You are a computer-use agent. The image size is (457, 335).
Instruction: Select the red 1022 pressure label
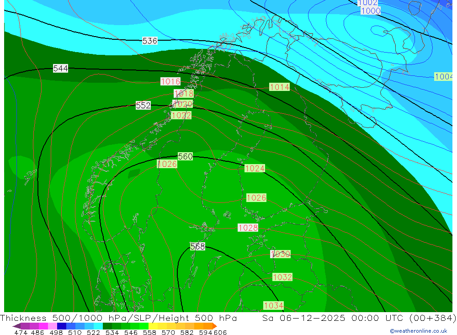(181, 116)
